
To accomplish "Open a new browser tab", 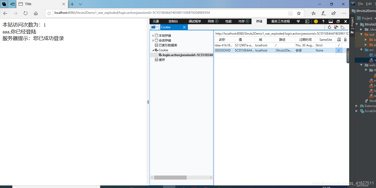I will [x=72, y=4].
